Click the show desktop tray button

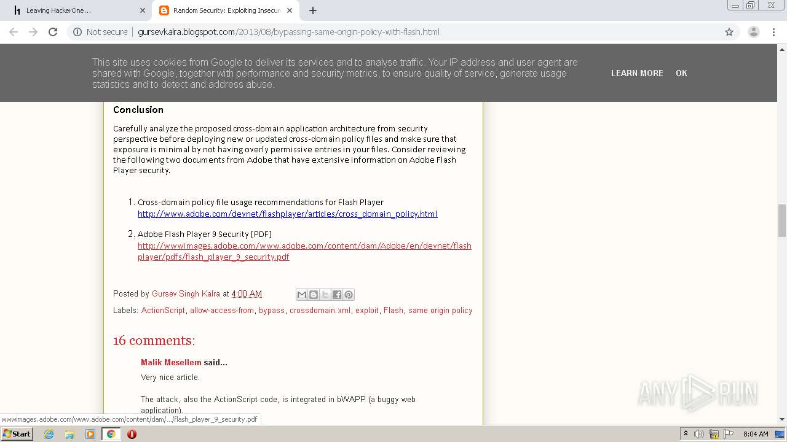780,434
